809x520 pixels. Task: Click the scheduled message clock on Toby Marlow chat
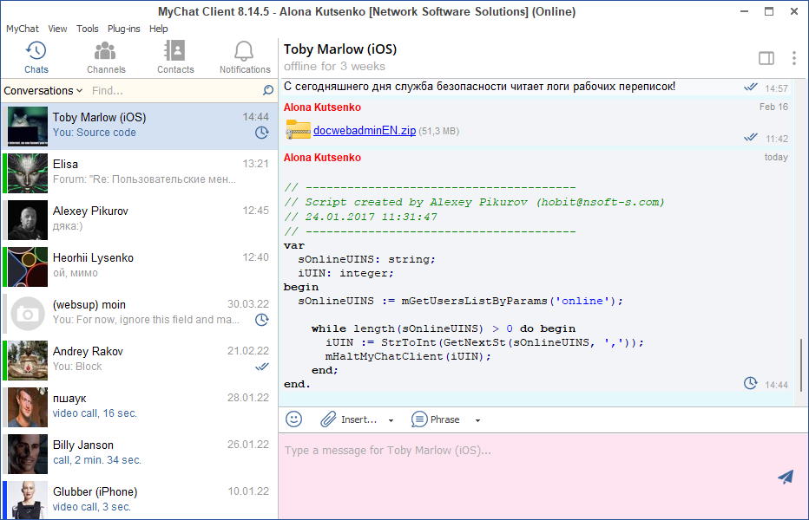pos(262,131)
